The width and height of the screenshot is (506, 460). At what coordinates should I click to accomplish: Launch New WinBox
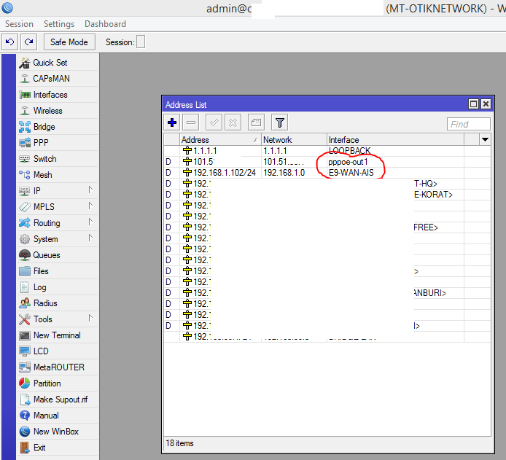(58, 432)
